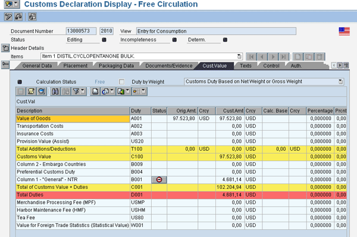The image size is (357, 237).
Task: Switch to the Control tab
Action: click(x=271, y=66)
